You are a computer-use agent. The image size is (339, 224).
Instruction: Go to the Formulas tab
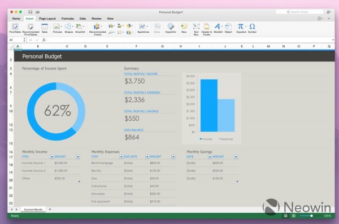pyautogui.click(x=68, y=19)
